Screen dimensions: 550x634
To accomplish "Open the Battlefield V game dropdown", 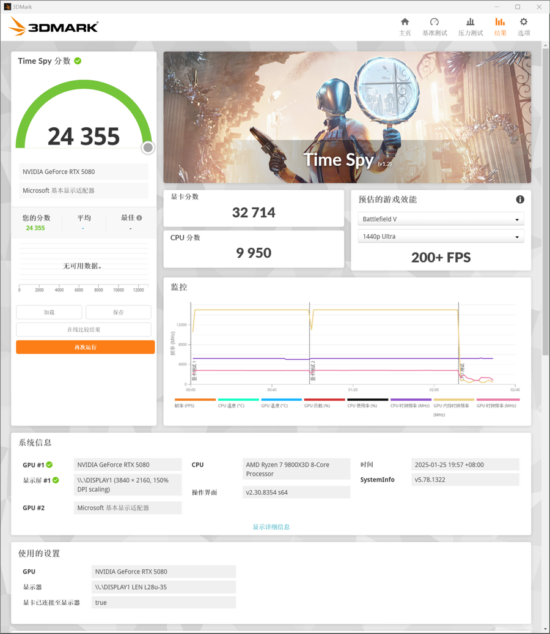I will (441, 219).
